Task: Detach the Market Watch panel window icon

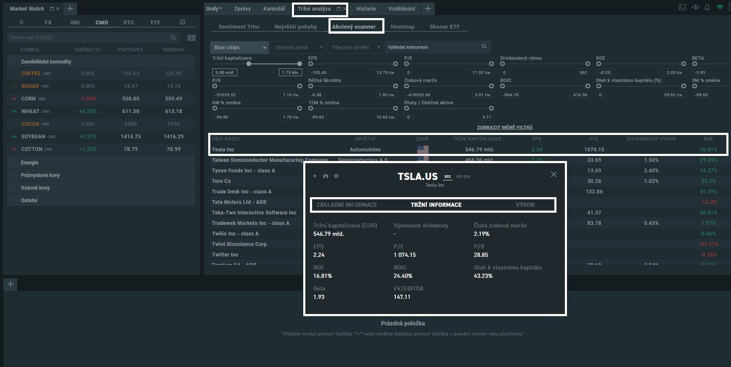Action: click(52, 8)
